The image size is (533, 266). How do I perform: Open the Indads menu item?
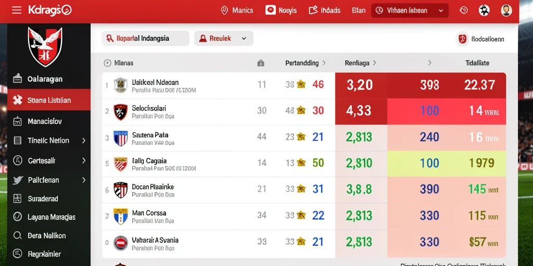325,10
